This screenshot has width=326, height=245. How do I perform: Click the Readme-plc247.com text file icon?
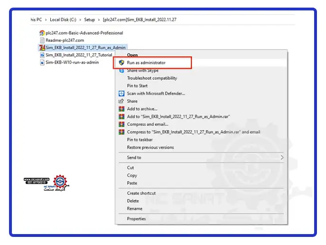(x=42, y=40)
